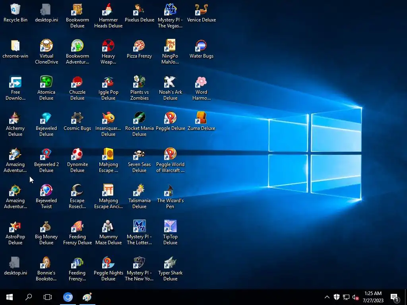
Task: Switch to Chromium in the taskbar
Action: point(68,297)
